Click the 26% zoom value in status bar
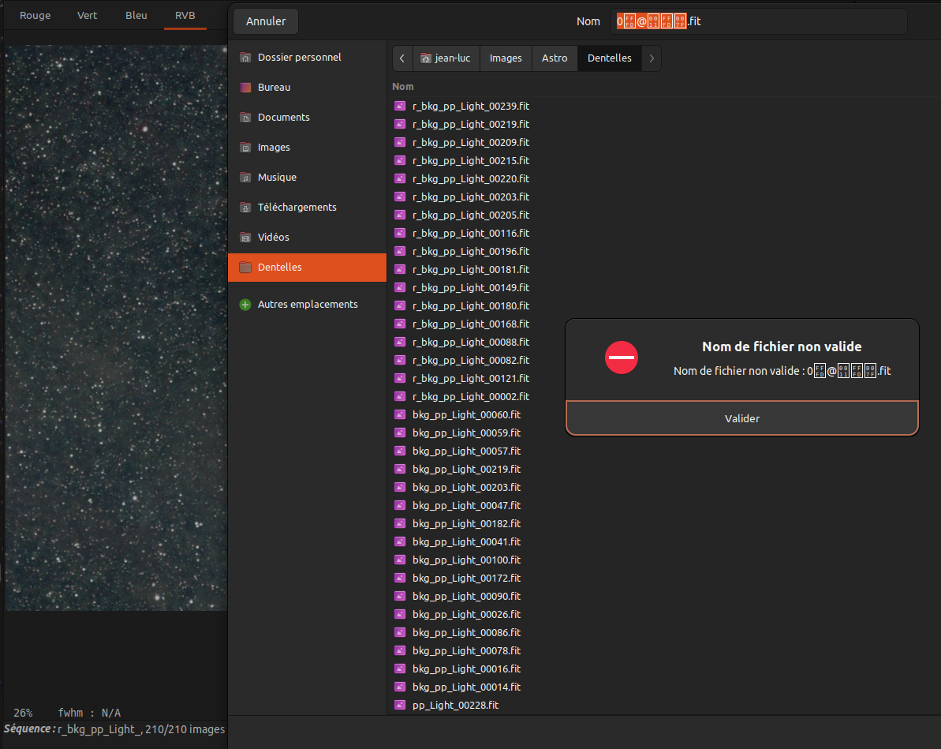The image size is (941, 749). pyautogui.click(x=23, y=713)
